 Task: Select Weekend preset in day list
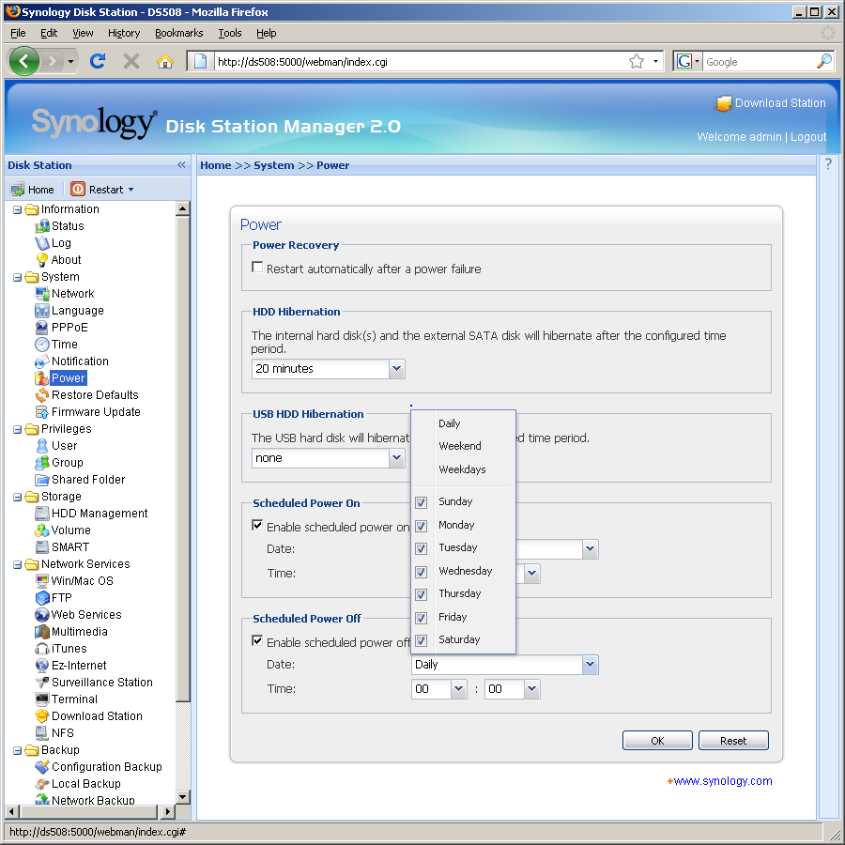coord(460,446)
